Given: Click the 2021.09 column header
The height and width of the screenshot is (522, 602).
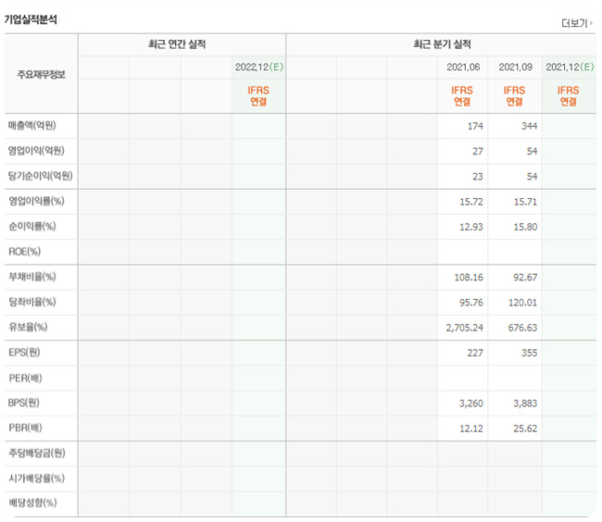Looking at the screenshot, I should point(515,68).
